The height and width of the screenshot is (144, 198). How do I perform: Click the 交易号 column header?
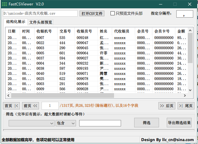pos(65,31)
